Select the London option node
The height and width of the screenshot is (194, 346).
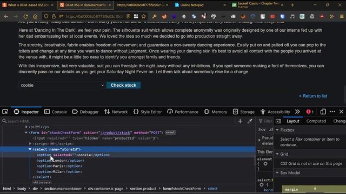pos(60,161)
